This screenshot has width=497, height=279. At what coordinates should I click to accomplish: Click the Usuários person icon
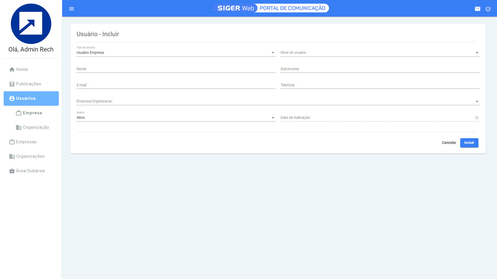tap(12, 99)
